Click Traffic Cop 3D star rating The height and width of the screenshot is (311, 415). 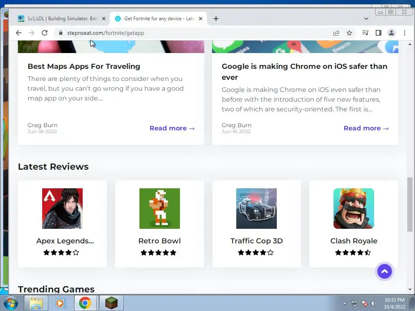(256, 253)
